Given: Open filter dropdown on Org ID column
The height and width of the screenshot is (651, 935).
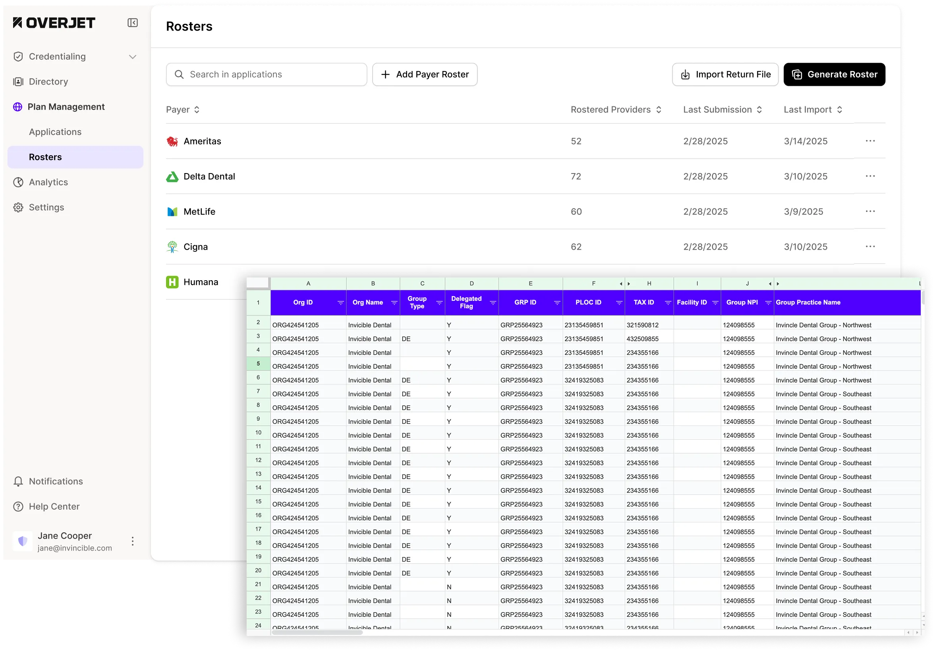Looking at the screenshot, I should (340, 303).
